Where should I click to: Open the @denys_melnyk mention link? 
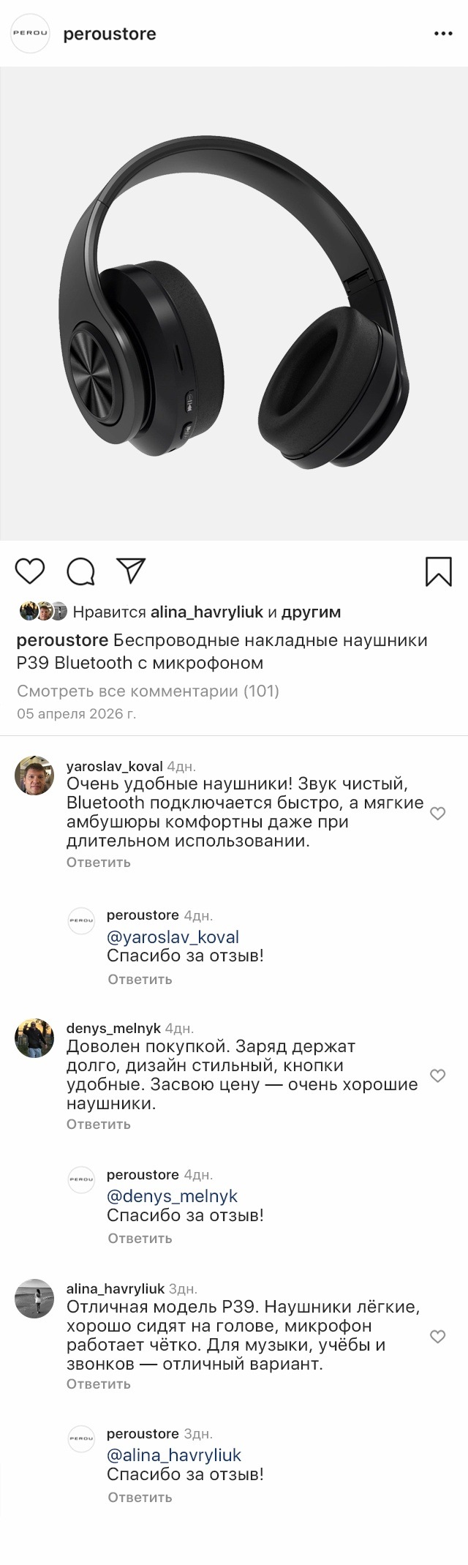point(173,1196)
